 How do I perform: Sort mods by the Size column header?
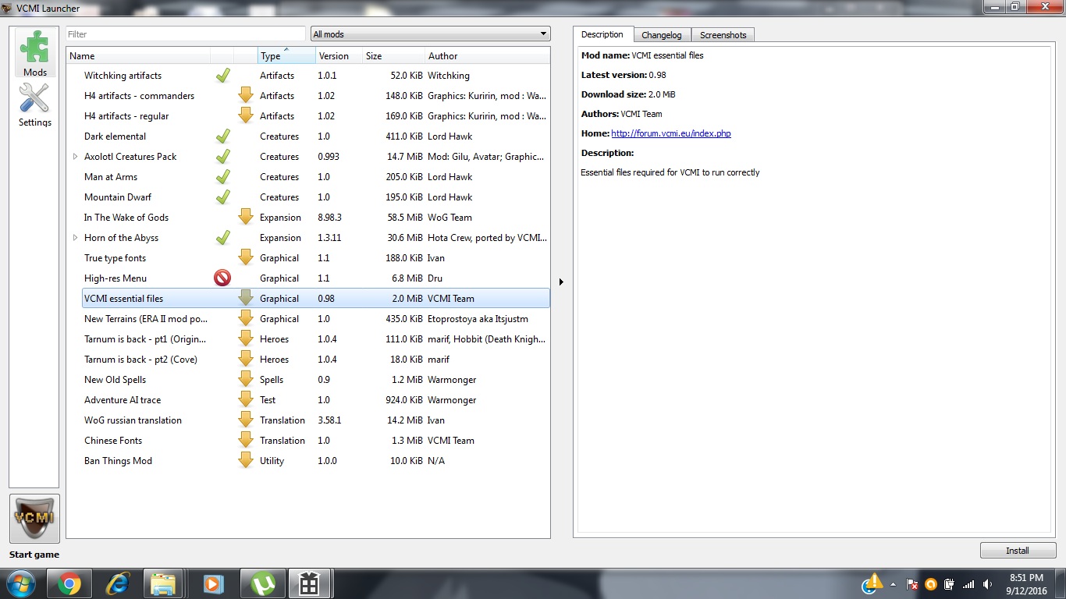tap(393, 56)
